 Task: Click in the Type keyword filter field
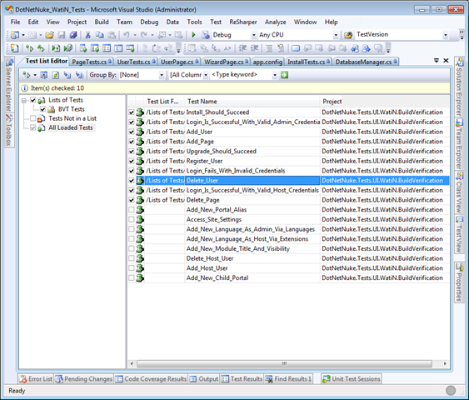click(x=241, y=75)
